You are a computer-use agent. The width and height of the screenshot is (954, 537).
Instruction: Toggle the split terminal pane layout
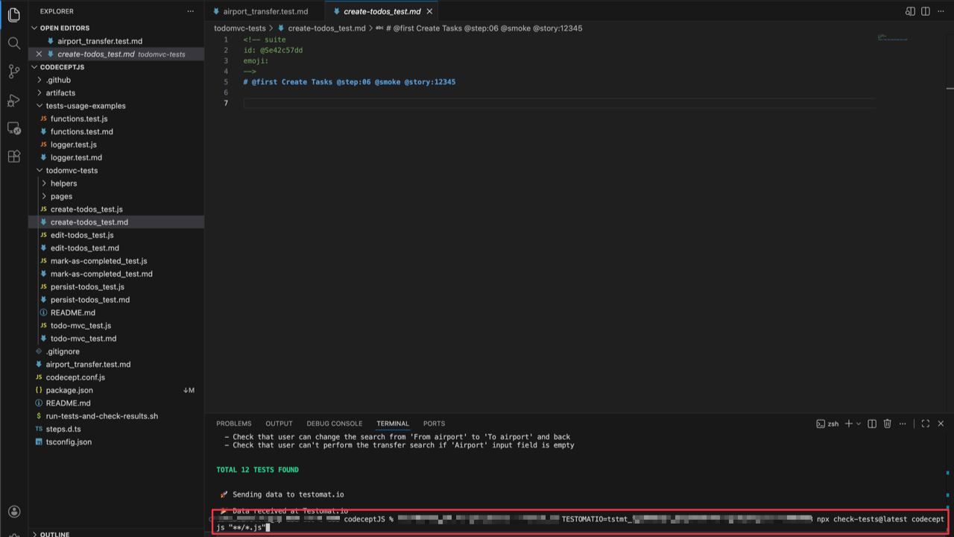pyautogui.click(x=871, y=423)
